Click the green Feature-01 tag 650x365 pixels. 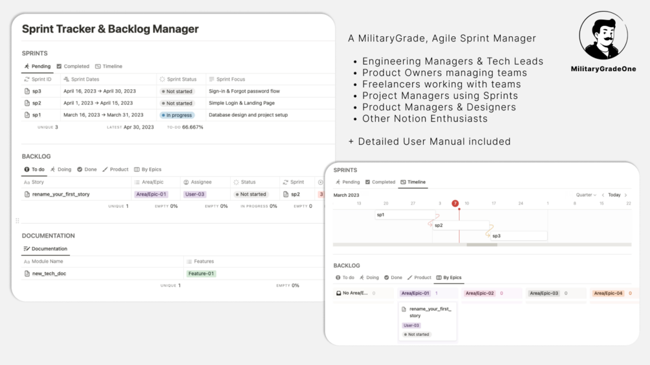tap(202, 274)
